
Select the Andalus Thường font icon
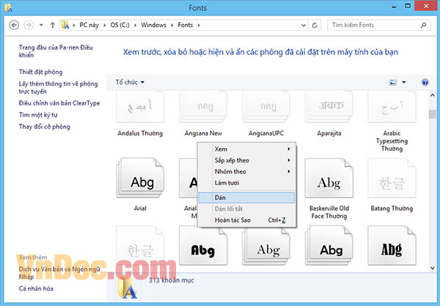click(x=140, y=107)
